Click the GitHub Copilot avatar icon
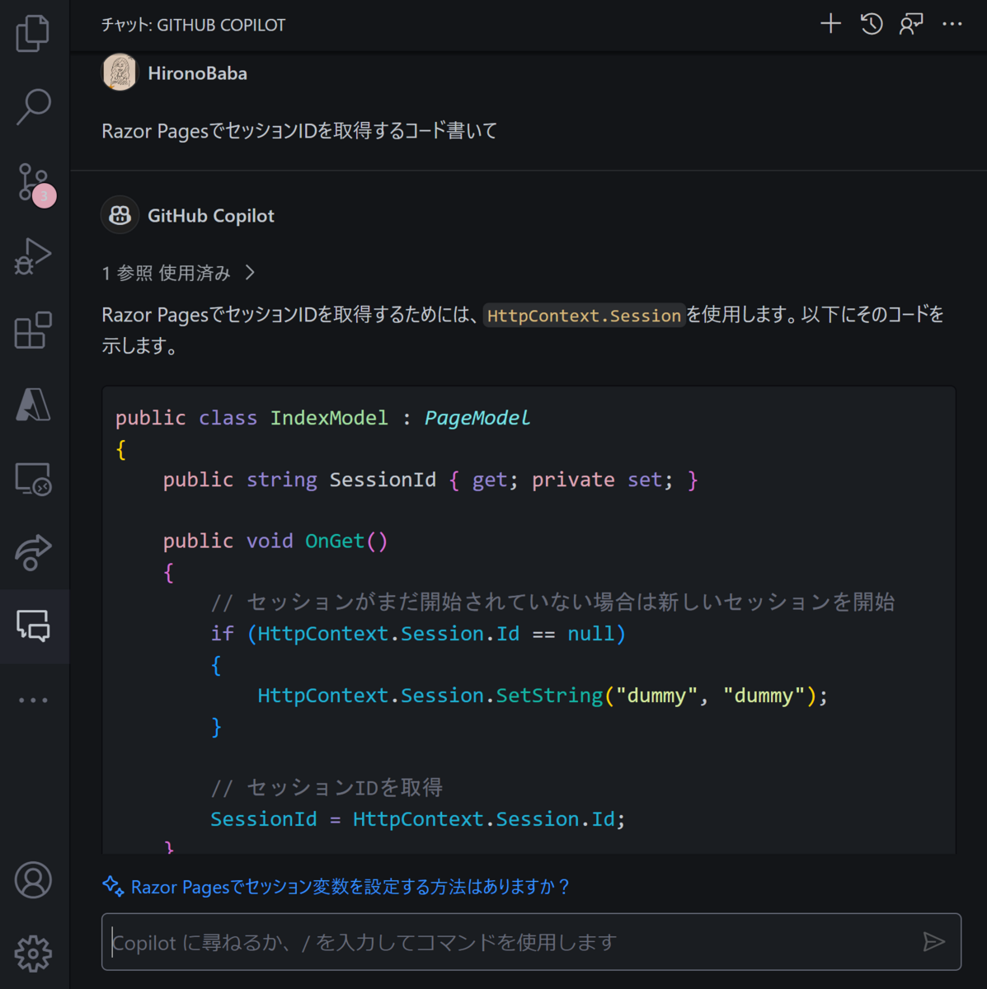Viewport: 987px width, 989px height. 120,215
